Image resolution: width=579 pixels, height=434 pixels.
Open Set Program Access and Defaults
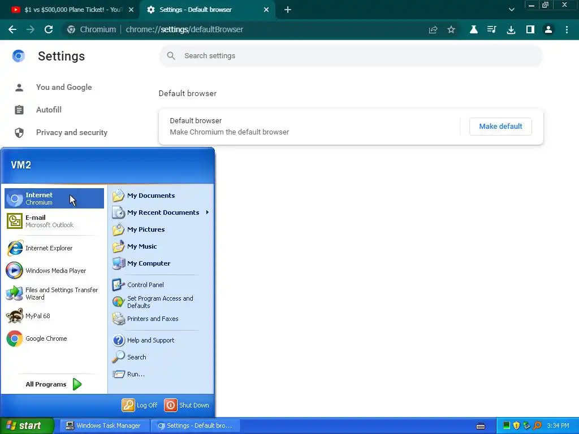[x=161, y=302]
